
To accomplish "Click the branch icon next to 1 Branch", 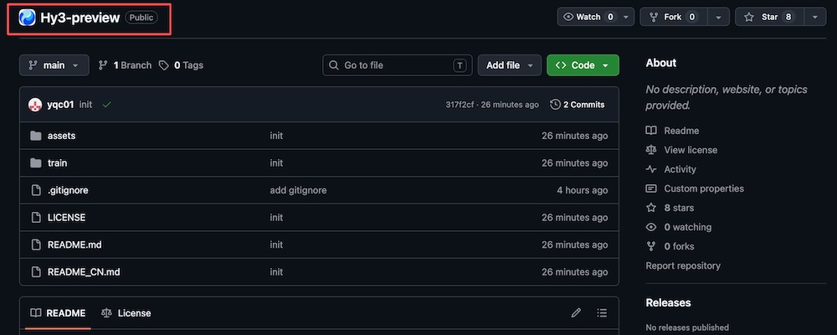I will click(103, 65).
